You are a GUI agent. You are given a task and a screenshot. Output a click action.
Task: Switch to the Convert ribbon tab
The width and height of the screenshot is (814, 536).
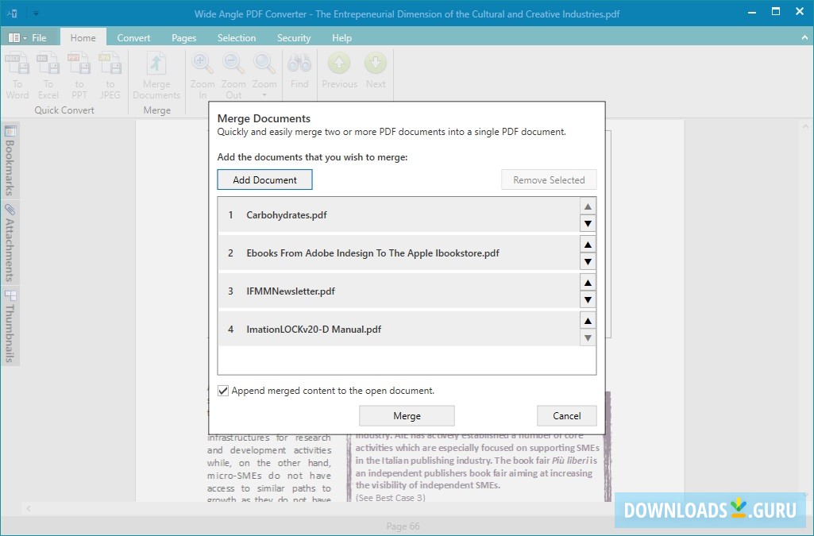[133, 37]
